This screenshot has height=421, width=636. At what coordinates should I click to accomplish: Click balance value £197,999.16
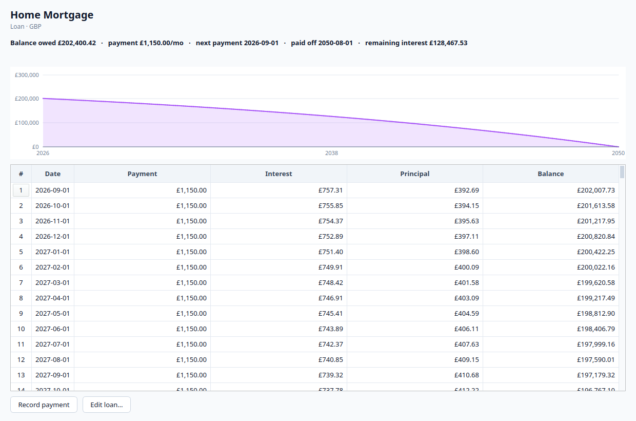tap(596, 345)
